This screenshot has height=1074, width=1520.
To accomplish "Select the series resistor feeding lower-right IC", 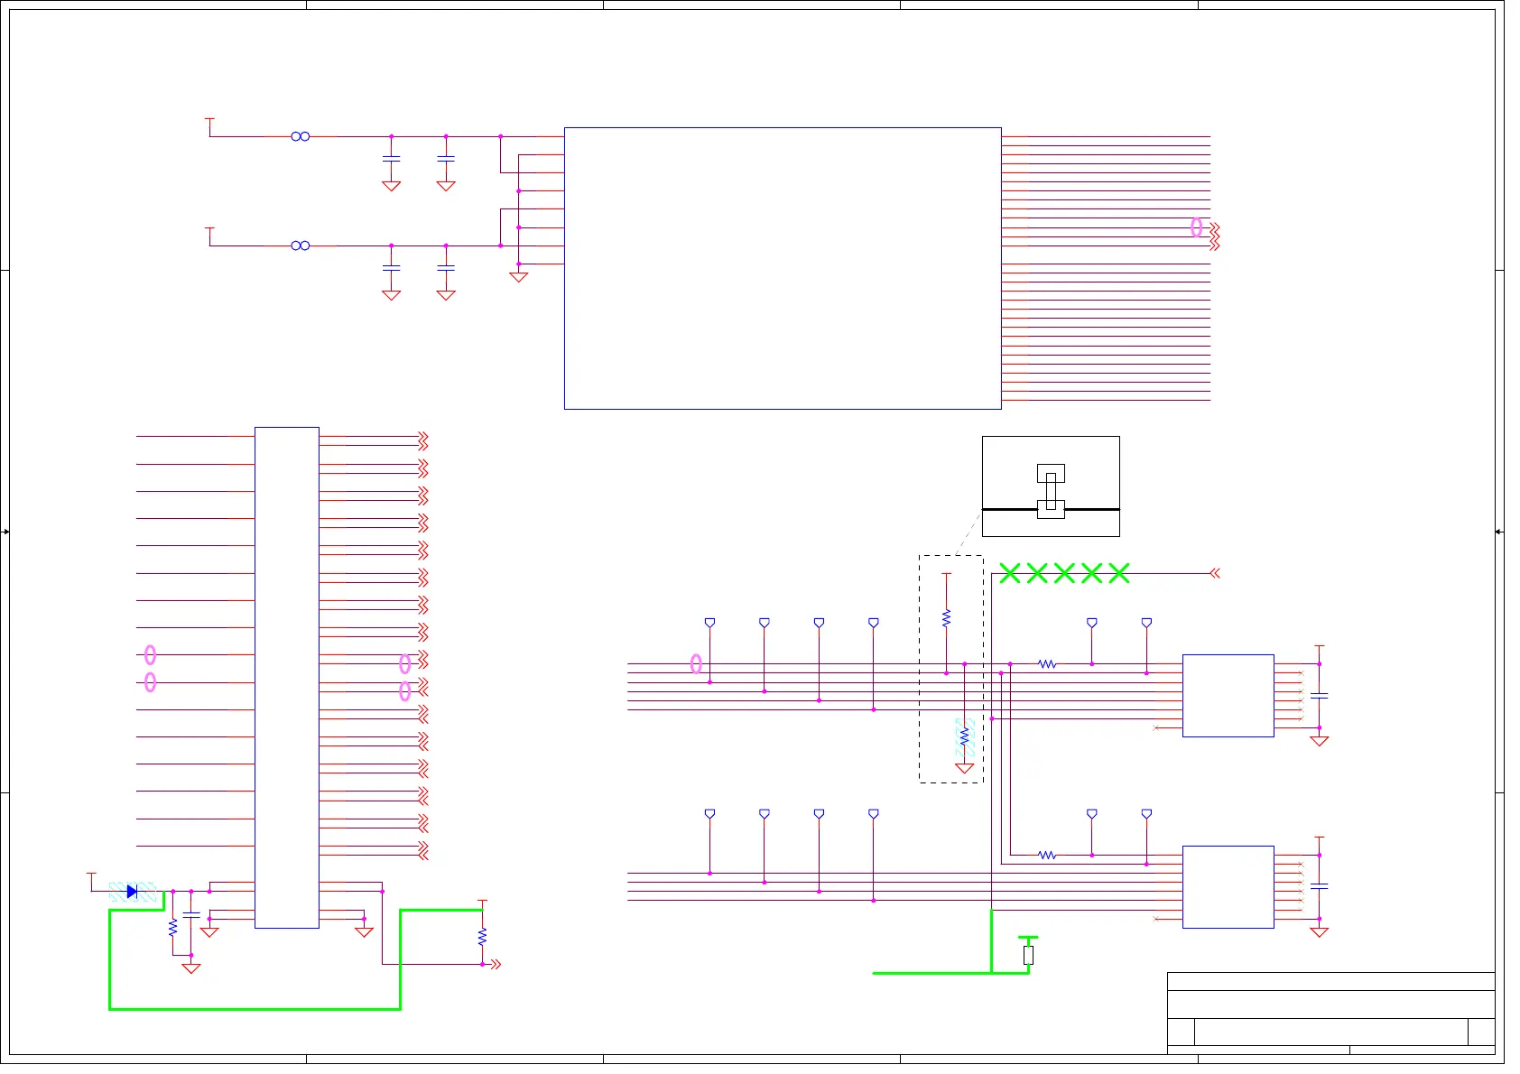I will coord(1047,855).
